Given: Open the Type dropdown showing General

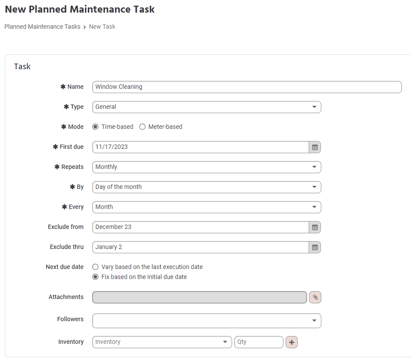Looking at the screenshot, I should point(206,107).
